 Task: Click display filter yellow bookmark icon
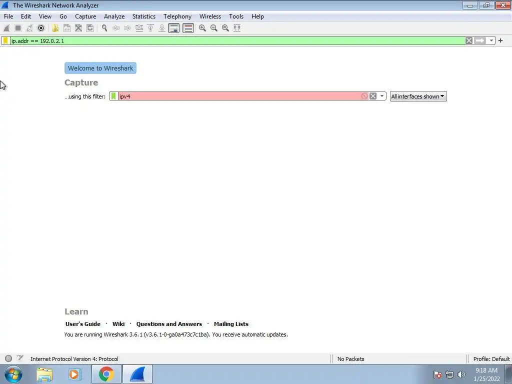pyautogui.click(x=5, y=40)
